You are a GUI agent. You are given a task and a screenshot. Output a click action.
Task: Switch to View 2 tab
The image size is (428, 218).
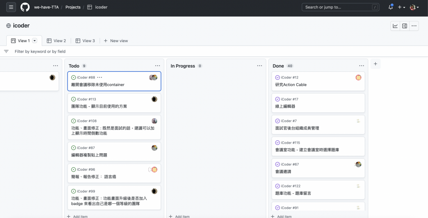pyautogui.click(x=56, y=41)
